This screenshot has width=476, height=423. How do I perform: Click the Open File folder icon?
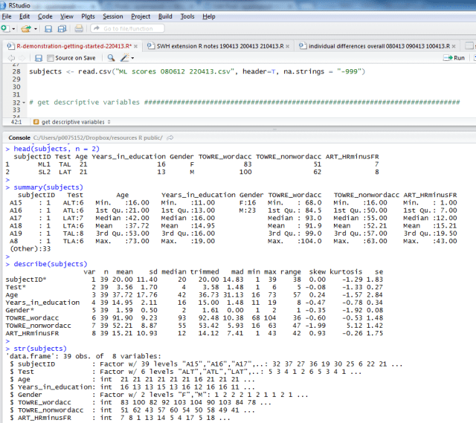click(x=26, y=28)
